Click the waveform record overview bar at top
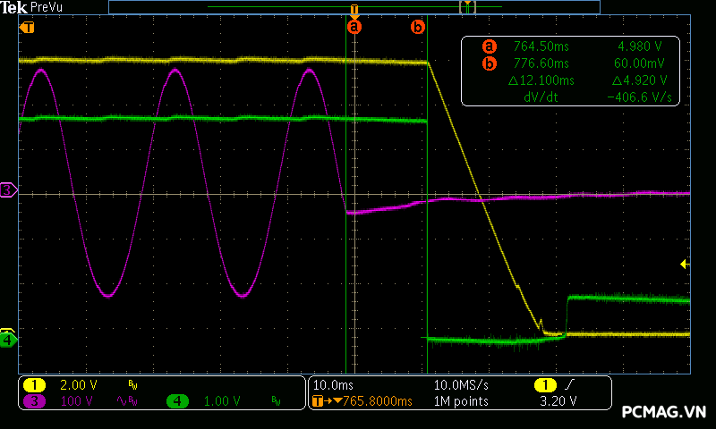Viewport: 716px width, 429px height. (x=354, y=6)
